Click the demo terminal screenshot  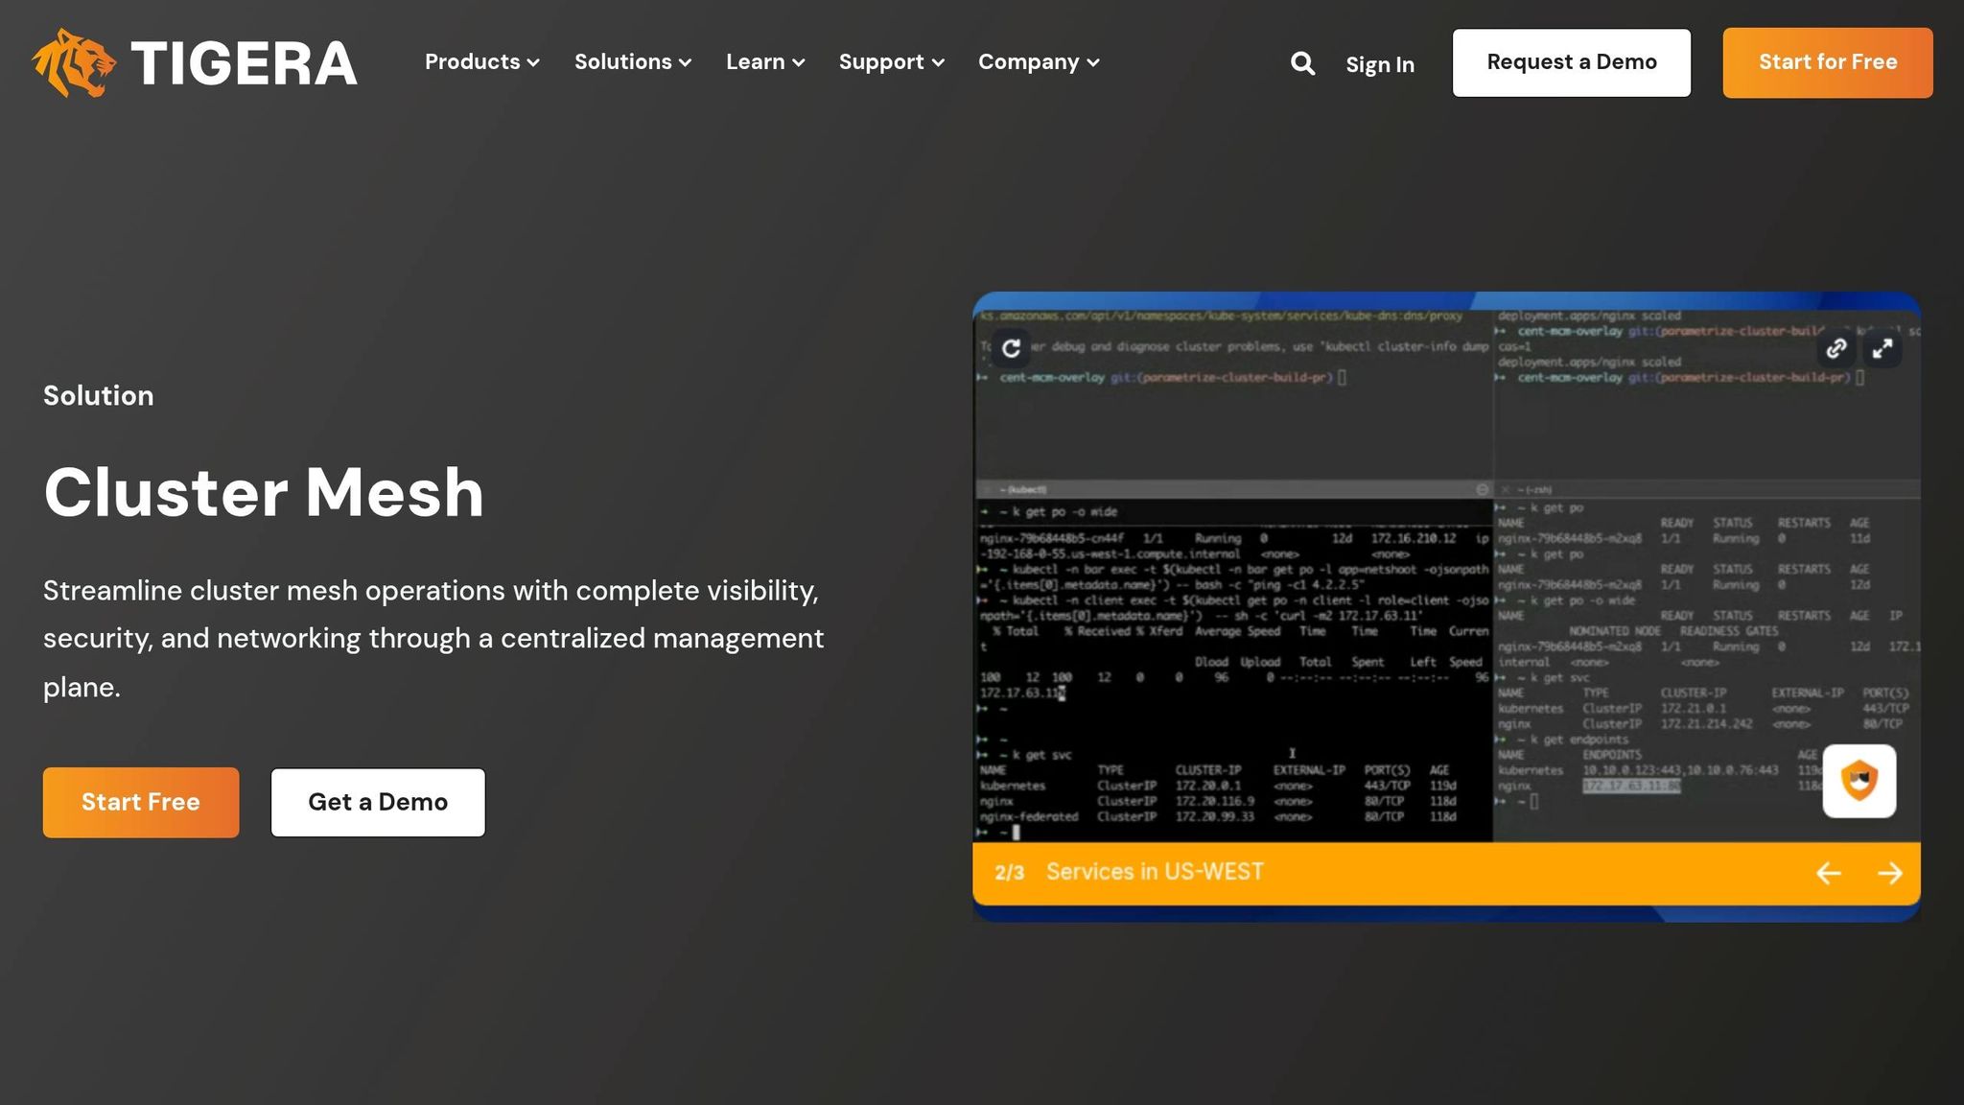1446,576
